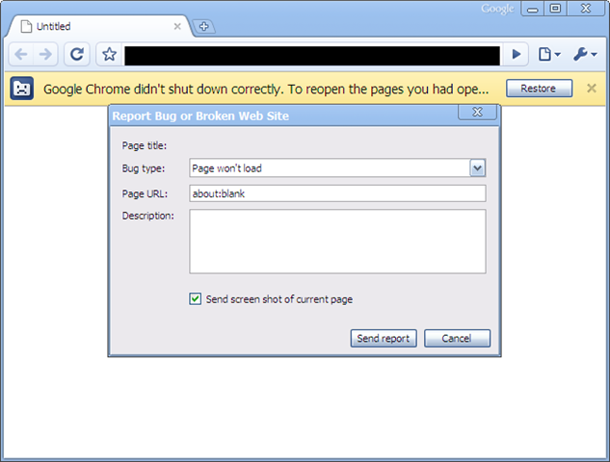Reload the page with the refresh icon
Viewport: 610px width, 462px height.
(77, 54)
